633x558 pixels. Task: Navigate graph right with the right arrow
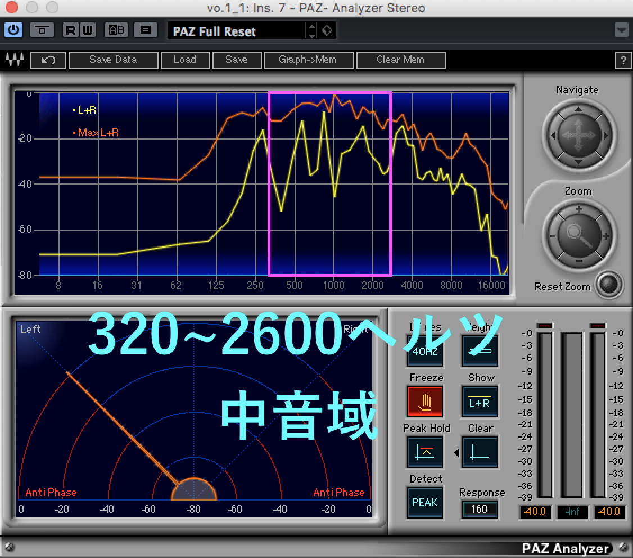tap(605, 136)
